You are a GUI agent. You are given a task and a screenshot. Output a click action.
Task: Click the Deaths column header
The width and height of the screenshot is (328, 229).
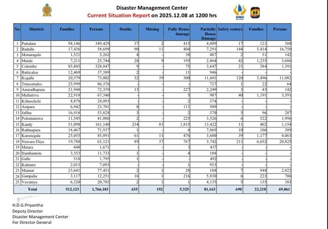point(125,29)
